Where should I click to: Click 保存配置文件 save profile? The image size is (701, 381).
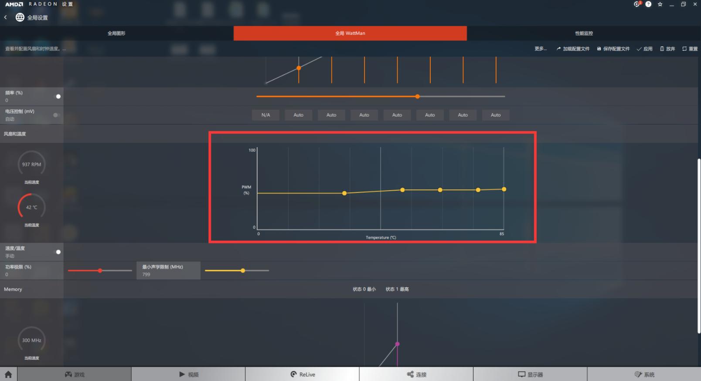tap(613, 49)
